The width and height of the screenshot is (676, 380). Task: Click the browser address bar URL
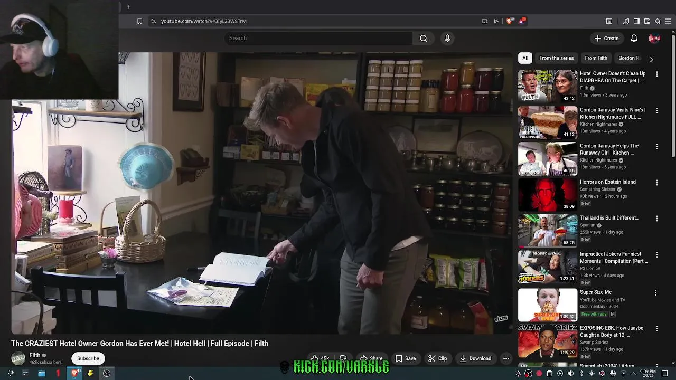coord(204,21)
